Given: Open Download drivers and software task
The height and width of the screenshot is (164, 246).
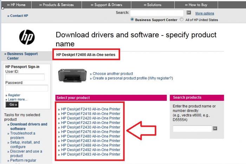Looking at the screenshot, I should point(27,126).
